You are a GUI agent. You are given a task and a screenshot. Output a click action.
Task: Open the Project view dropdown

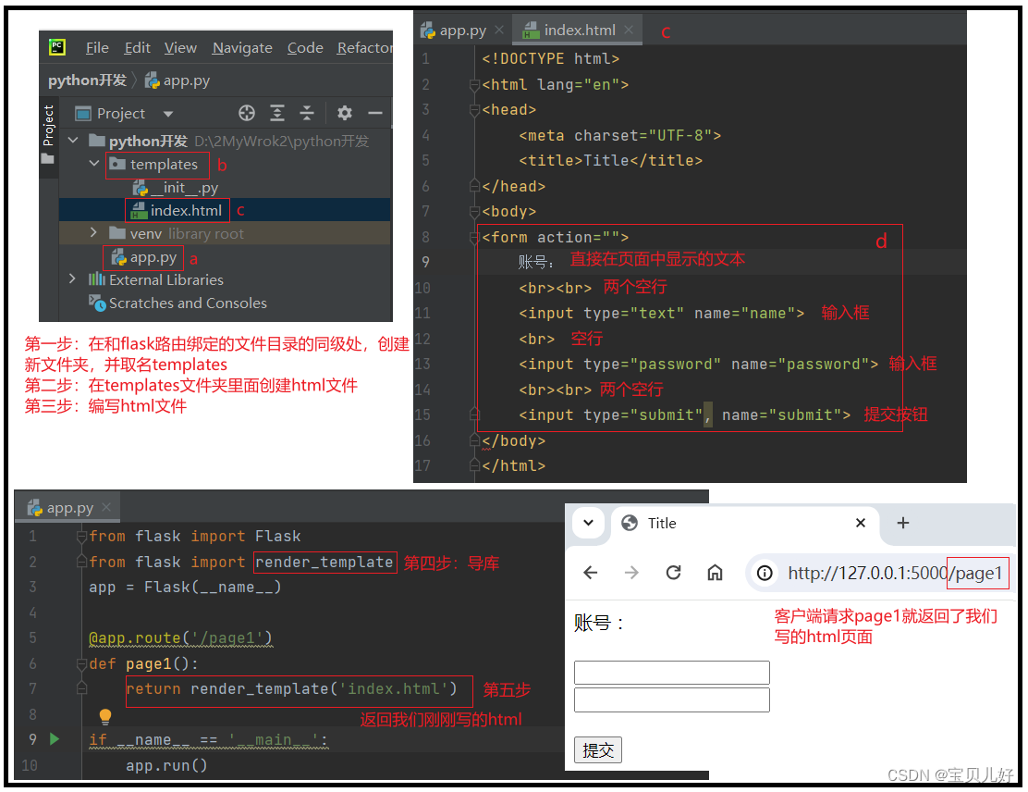pos(167,113)
